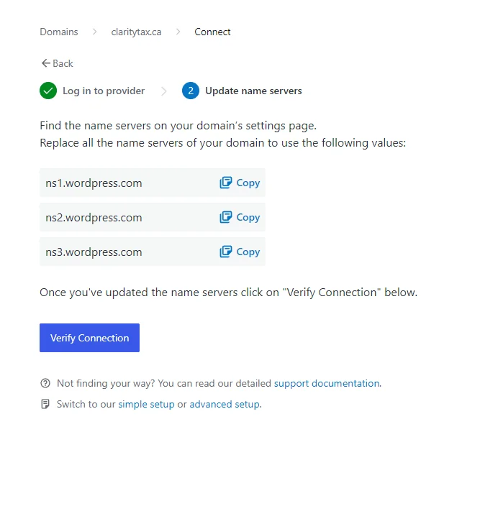Image resolution: width=480 pixels, height=506 pixels.
Task: Select the ns1.wordpress.com name server field
Action: (x=153, y=183)
